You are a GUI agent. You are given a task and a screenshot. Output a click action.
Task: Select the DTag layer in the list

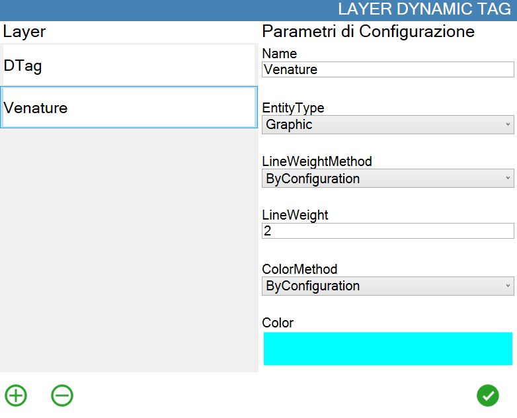click(129, 65)
